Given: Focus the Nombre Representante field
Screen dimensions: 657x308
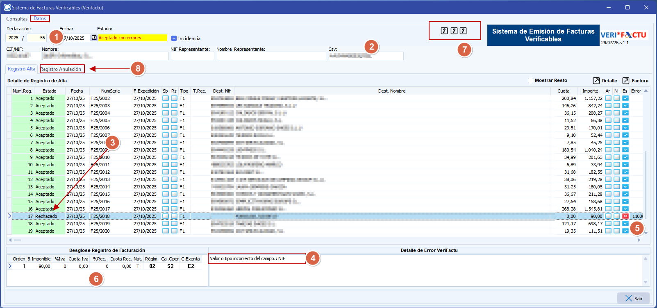Looking at the screenshot, I should pos(272,56).
